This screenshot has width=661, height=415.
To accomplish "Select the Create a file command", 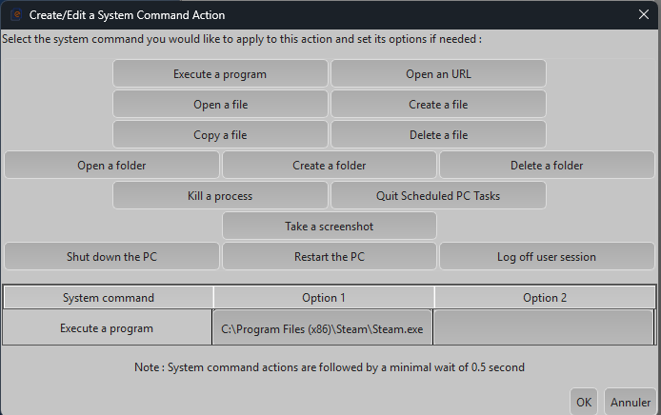I will coord(438,105).
